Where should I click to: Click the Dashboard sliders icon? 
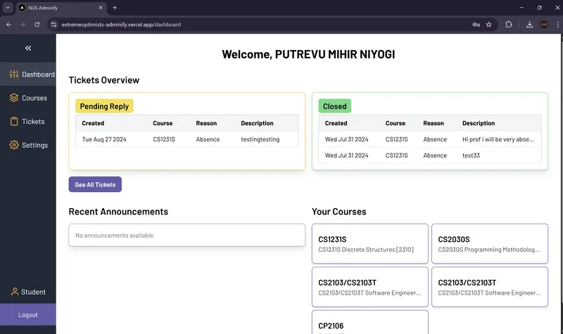14,75
